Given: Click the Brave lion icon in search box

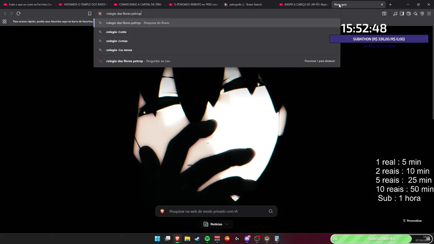Looking at the screenshot, I should coord(162,211).
